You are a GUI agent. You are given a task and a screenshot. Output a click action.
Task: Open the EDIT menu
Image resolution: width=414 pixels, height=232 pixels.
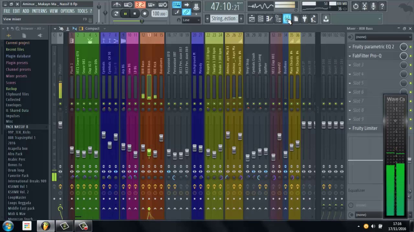tap(16, 11)
